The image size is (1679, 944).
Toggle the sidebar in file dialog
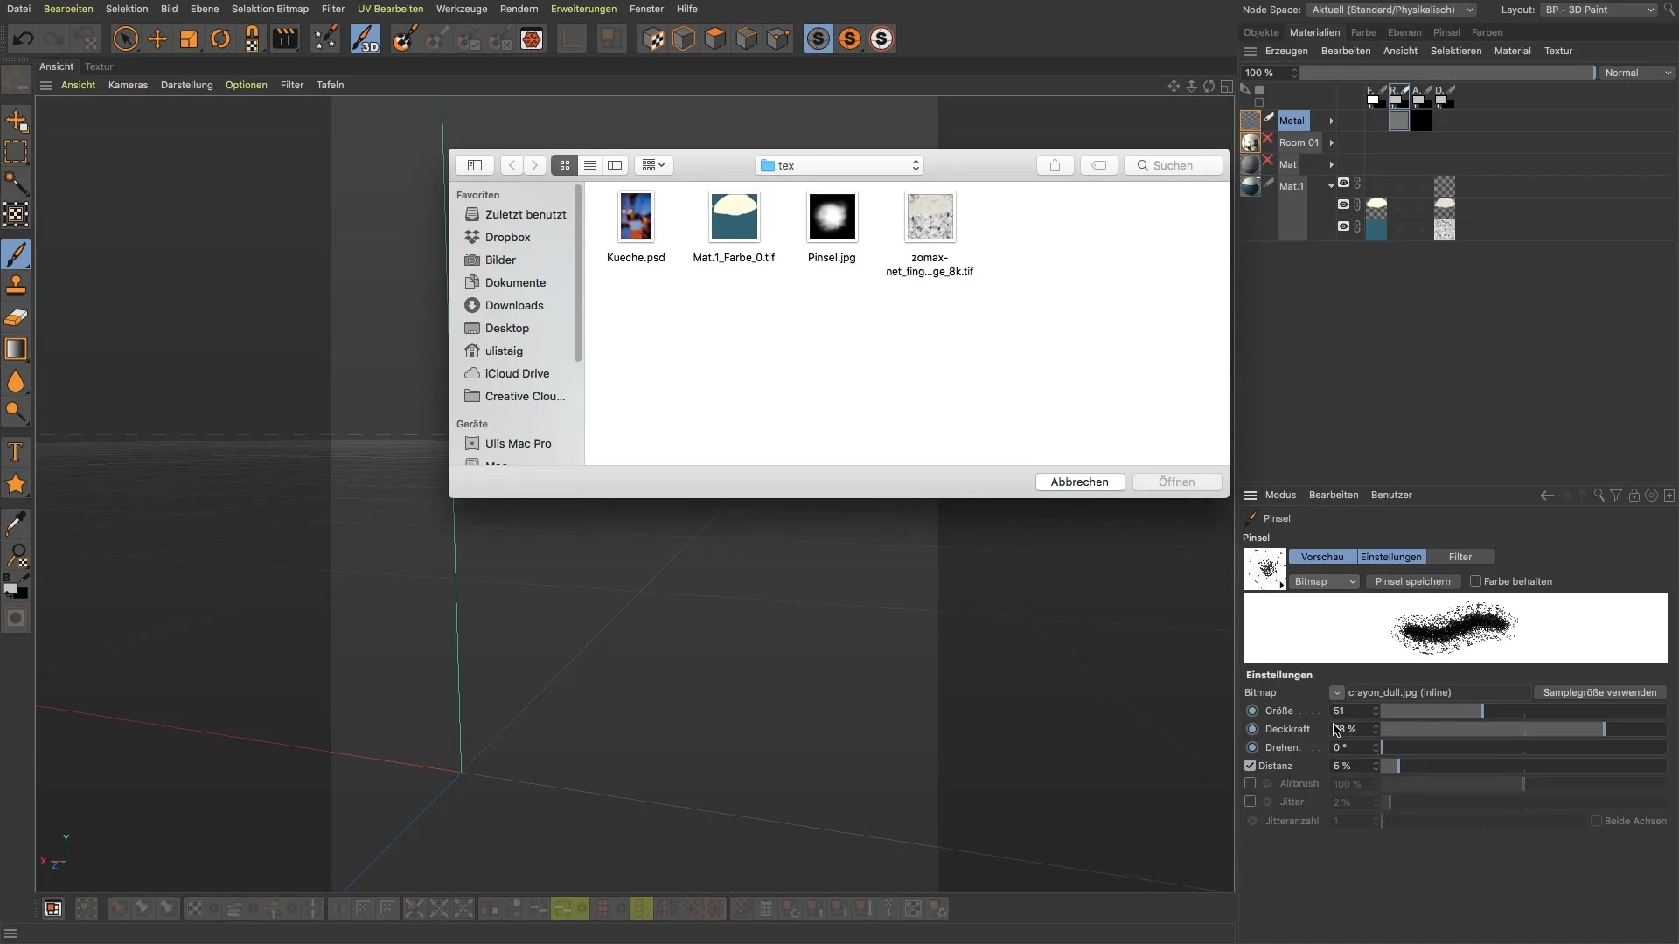(x=475, y=165)
